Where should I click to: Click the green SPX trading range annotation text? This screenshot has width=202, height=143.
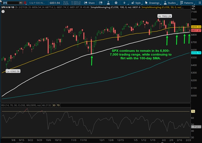pyautogui.click(x=140, y=54)
